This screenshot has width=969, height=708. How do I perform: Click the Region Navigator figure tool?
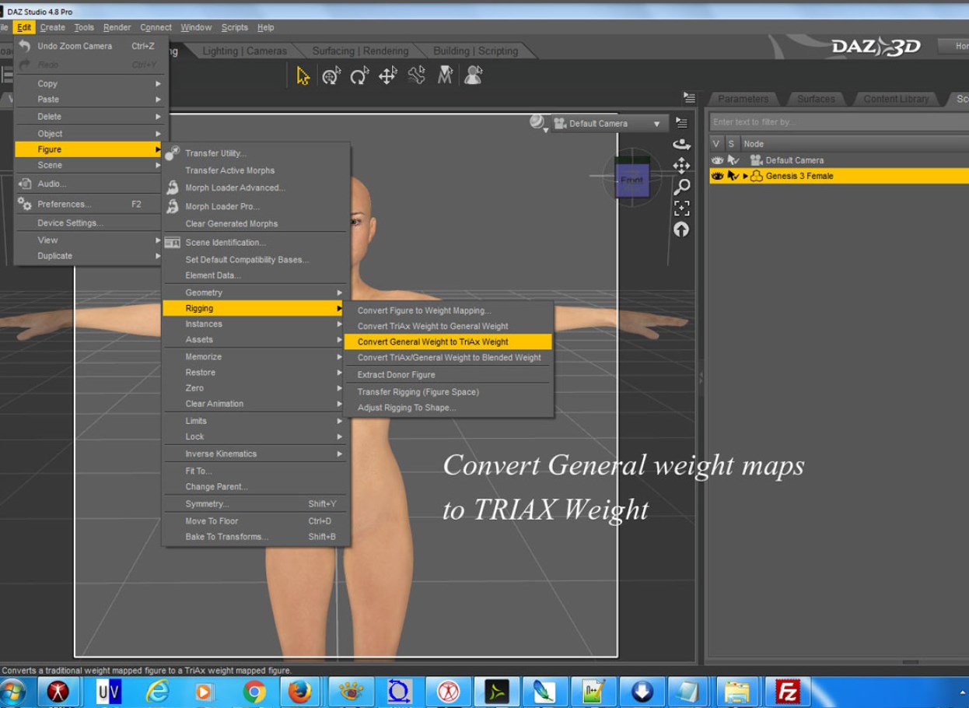[x=473, y=75]
